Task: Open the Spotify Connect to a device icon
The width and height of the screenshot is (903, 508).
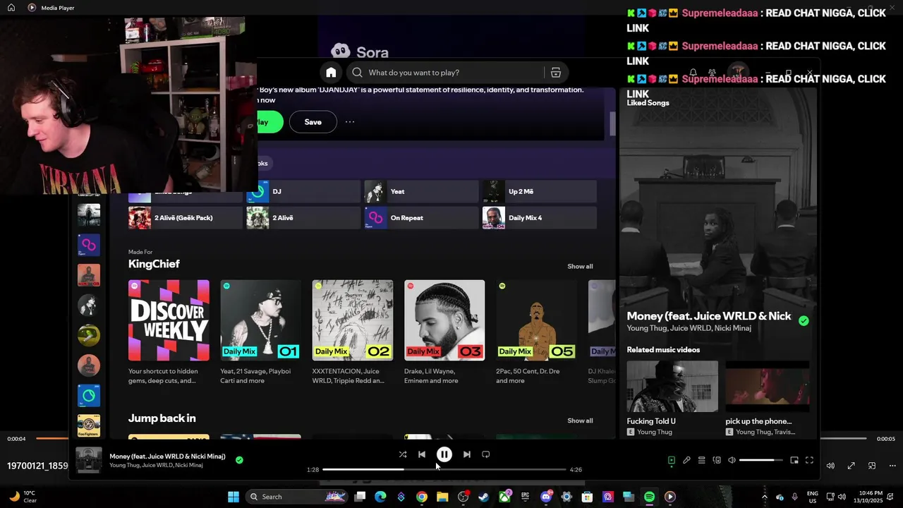Action: pos(717,460)
